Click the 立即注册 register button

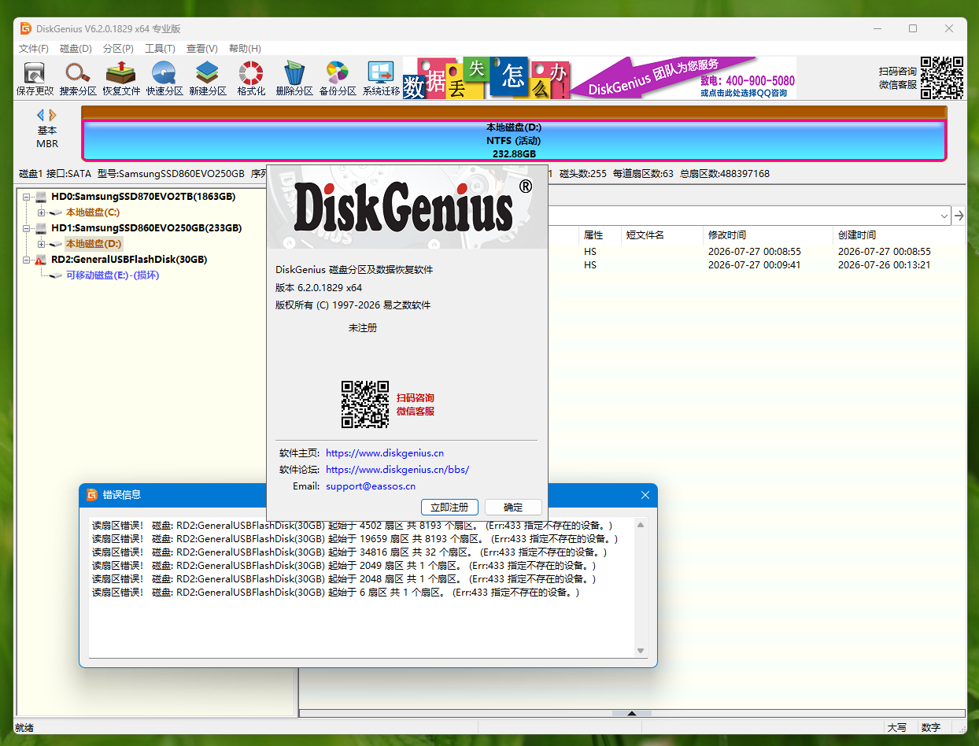pyautogui.click(x=449, y=507)
